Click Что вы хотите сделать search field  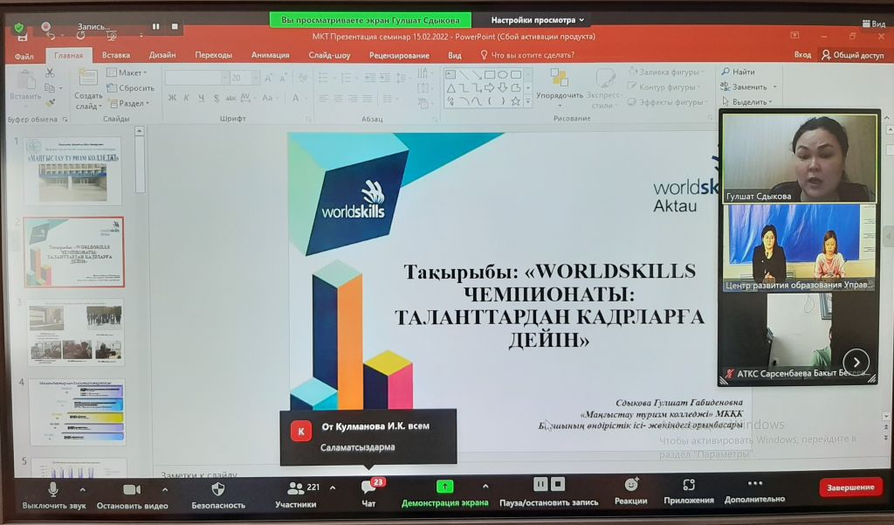point(527,55)
